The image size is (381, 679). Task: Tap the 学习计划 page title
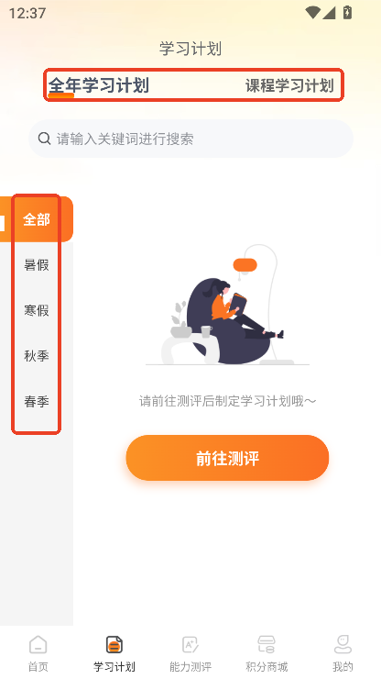(x=190, y=49)
